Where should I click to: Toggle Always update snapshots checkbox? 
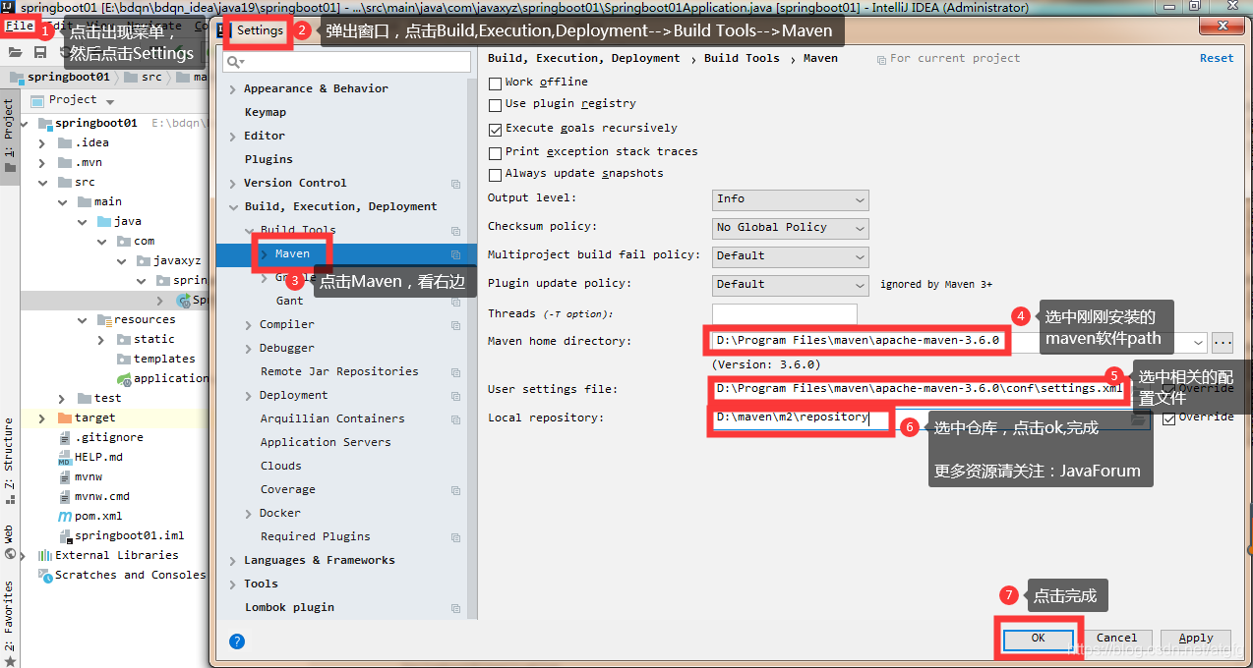[496, 174]
